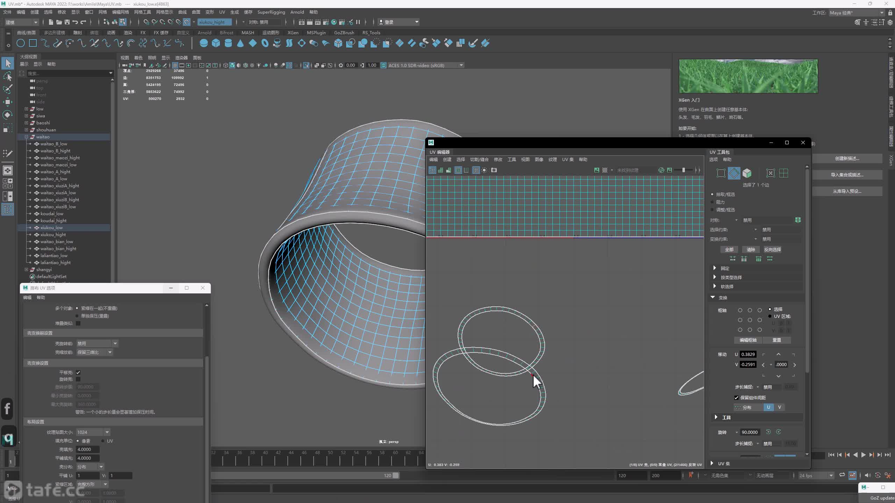Click the rotate counterclockwise icon in UV Toolkit
This screenshot has height=503, width=895.
coord(768,432)
